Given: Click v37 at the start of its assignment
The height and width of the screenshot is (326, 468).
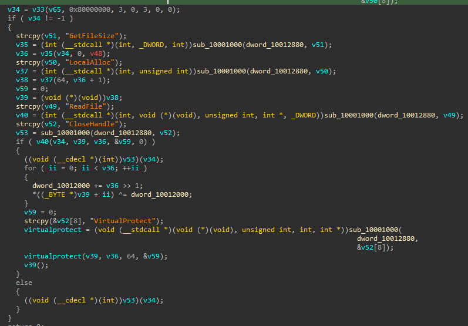Looking at the screenshot, I should (x=22, y=71).
